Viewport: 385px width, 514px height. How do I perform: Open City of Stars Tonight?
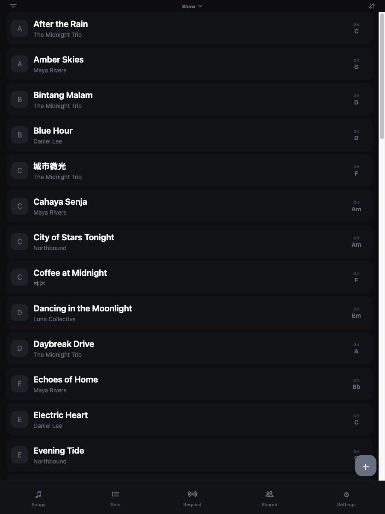[x=189, y=242]
